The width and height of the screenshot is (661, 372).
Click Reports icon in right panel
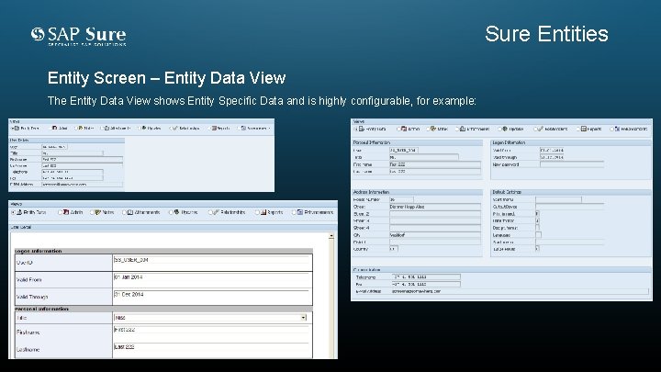(584, 129)
